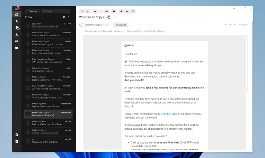Click the move-to-folder icon beside the subject
The width and height of the screenshot is (265, 158).
tap(115, 17)
